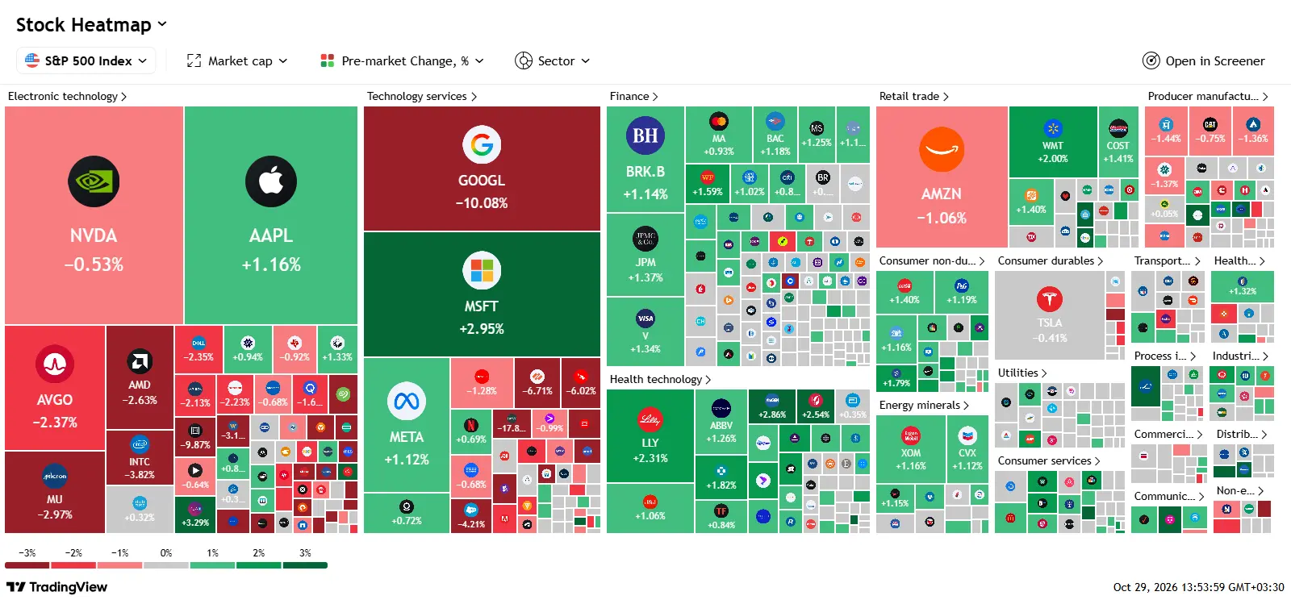Click the Costco COST tile

pos(1118,142)
